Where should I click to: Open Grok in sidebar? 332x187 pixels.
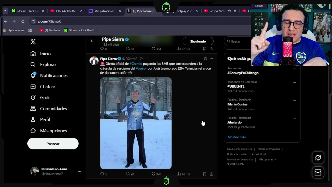click(40, 98)
